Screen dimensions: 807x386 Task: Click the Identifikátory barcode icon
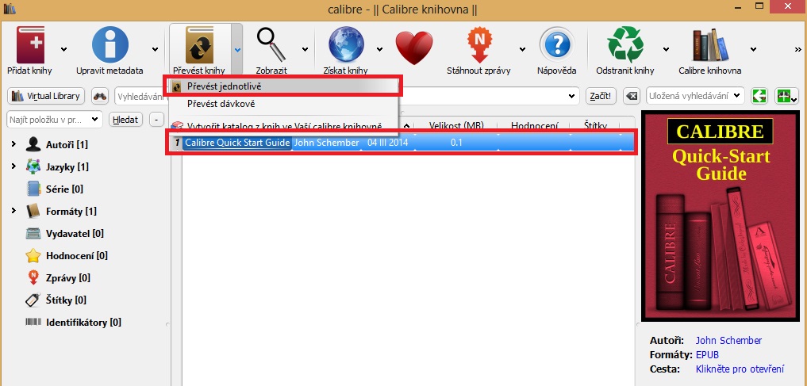click(33, 323)
